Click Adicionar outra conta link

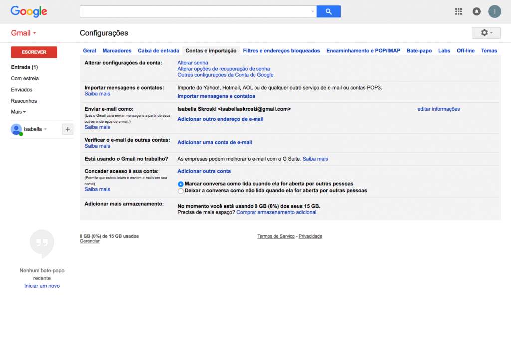tap(204, 171)
